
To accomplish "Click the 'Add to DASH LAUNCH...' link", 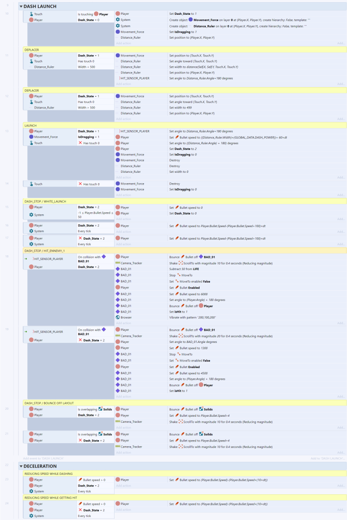I will [x=327, y=458].
